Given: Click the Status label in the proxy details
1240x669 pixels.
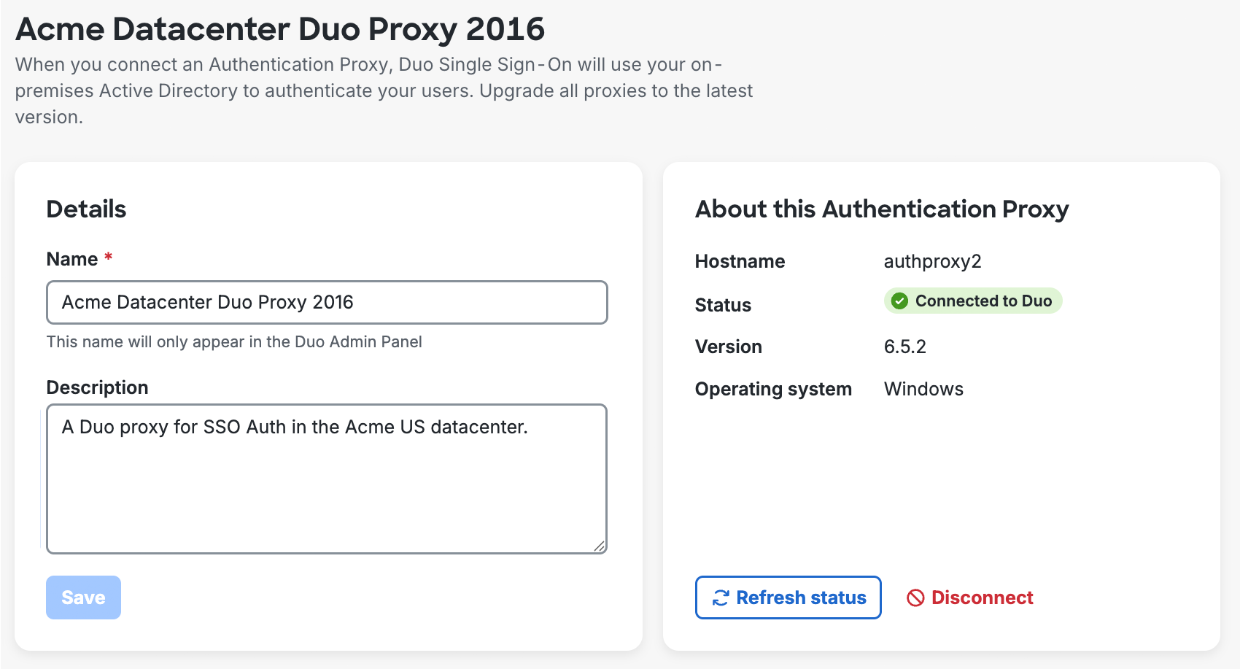Looking at the screenshot, I should pyautogui.click(x=723, y=305).
